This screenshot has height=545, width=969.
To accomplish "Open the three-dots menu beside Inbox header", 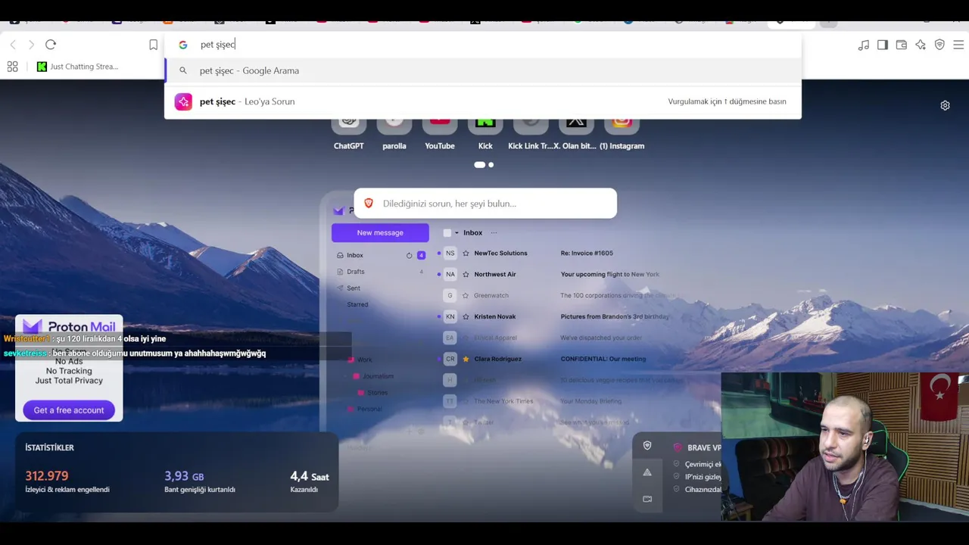I will pos(494,232).
